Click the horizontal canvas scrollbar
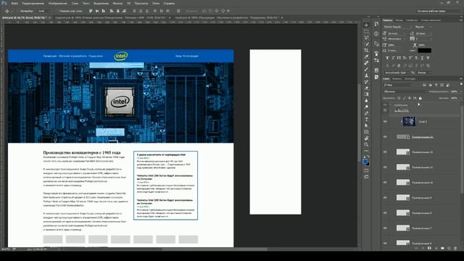 click(x=215, y=249)
